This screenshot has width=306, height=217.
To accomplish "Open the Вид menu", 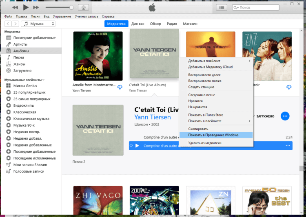I will [x=47, y=17].
